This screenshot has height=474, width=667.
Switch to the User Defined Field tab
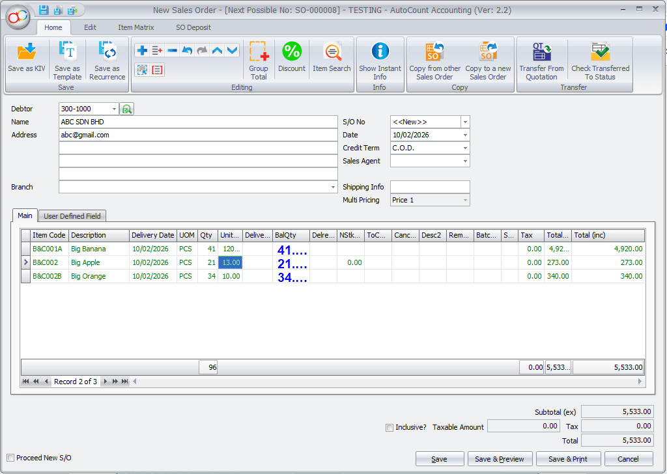[72, 216]
